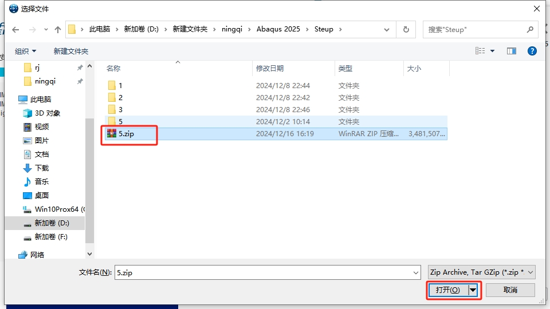Select 新加卷 (F:) drive in sidebar
Viewport: 550px width, 309px height.
[x=51, y=236]
